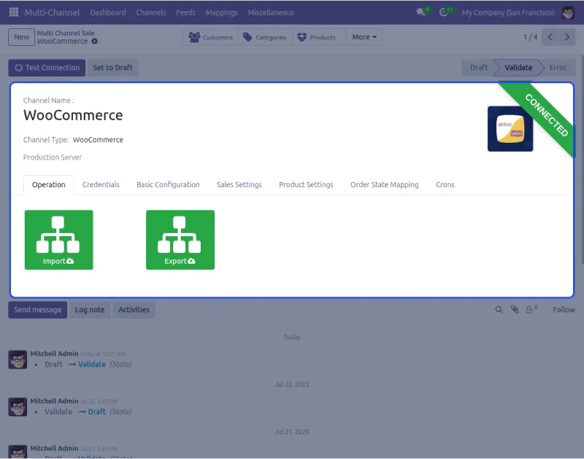Image resolution: width=584 pixels, height=459 pixels.
Task: Select the Validate stage
Action: click(518, 67)
